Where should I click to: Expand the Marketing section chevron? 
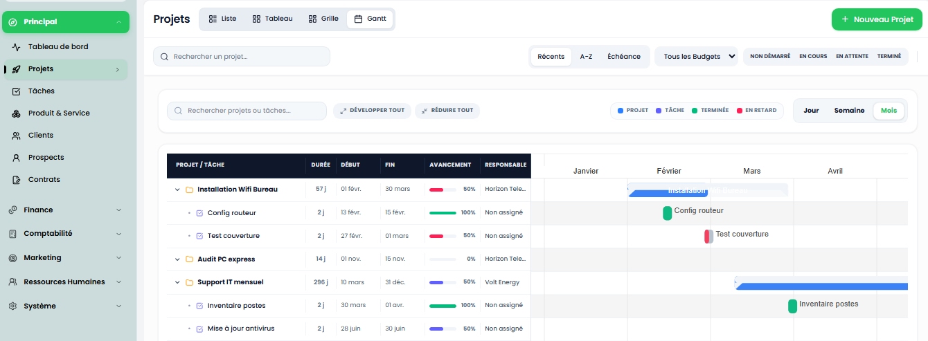point(118,258)
